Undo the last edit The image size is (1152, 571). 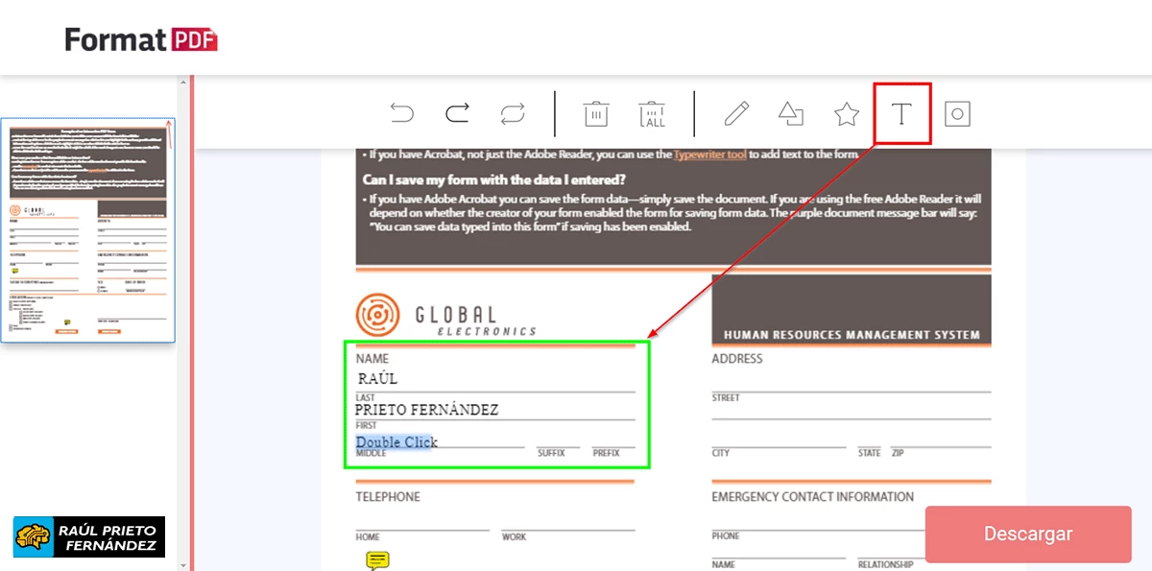[402, 112]
